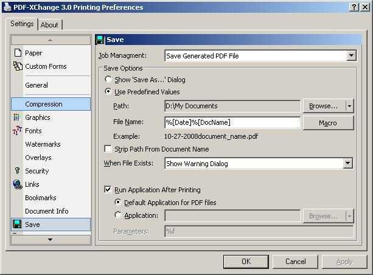The width and height of the screenshot is (373, 275).
Task: Click the Save floppy disk sidebar icon
Action: [x=17, y=225]
